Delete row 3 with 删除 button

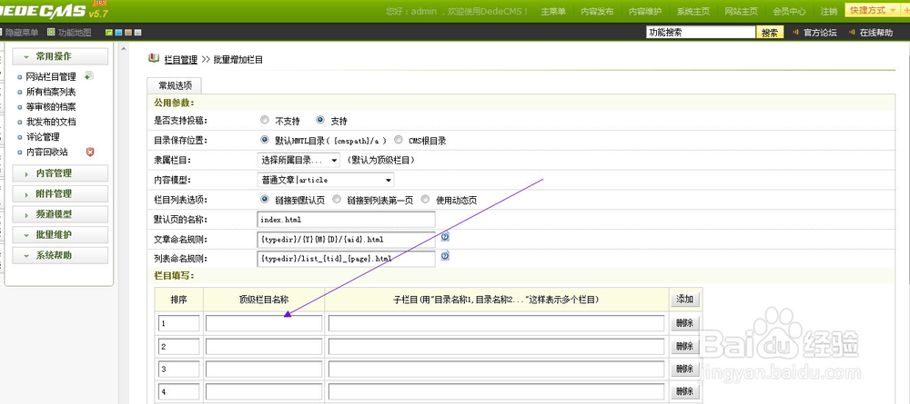(x=685, y=369)
